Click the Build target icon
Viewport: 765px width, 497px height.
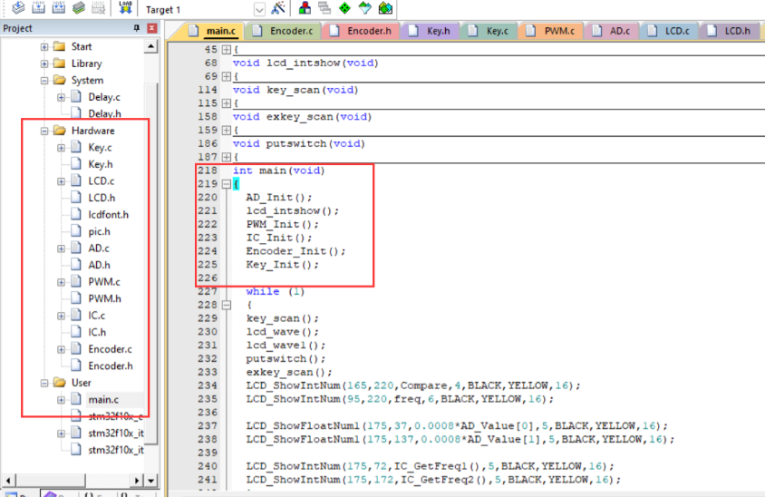(37, 9)
